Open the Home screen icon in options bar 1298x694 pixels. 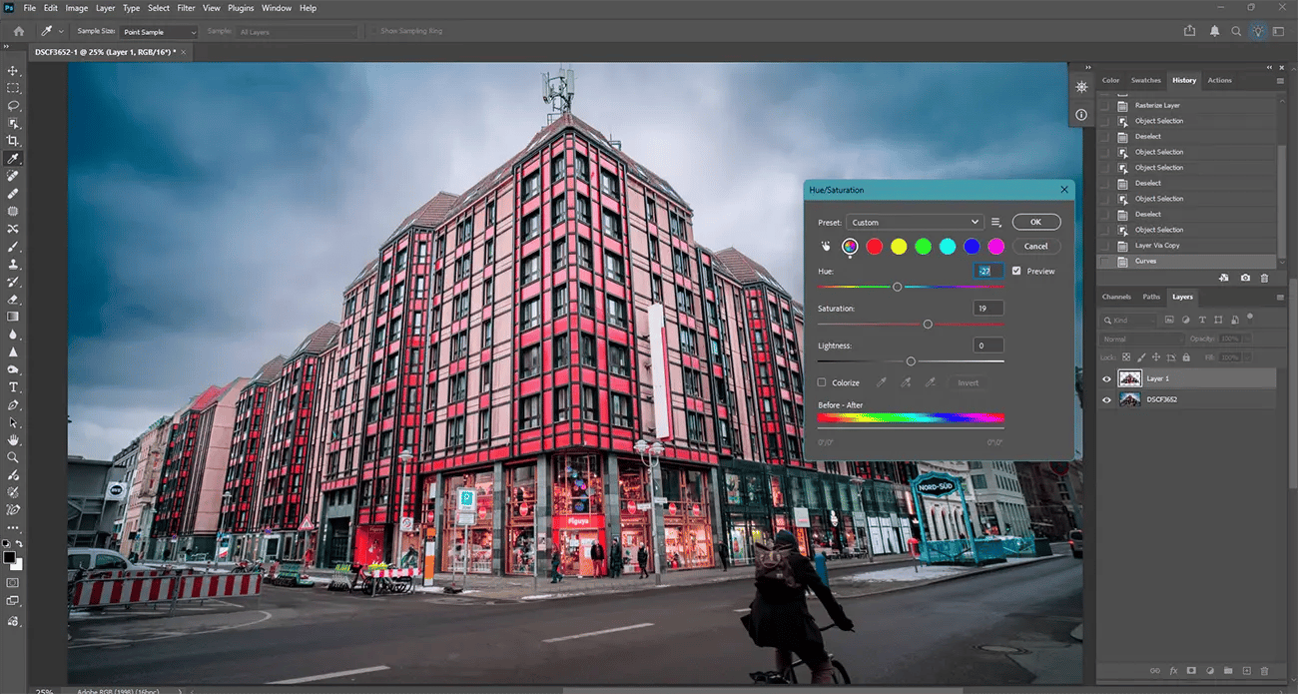[18, 32]
